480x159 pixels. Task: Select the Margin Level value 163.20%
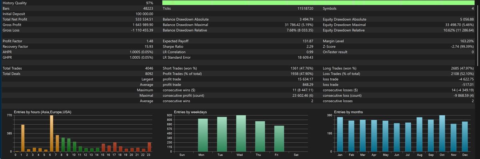coord(467,41)
